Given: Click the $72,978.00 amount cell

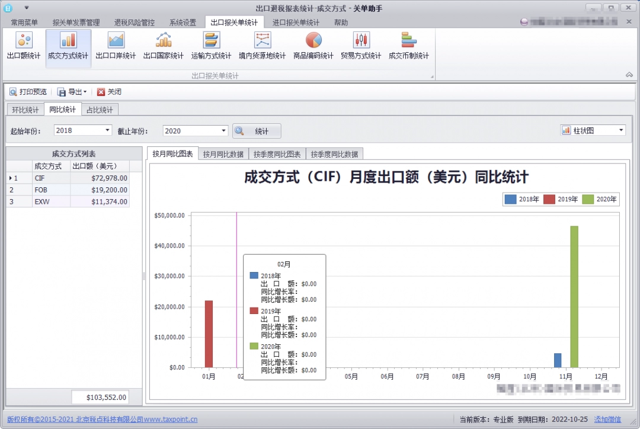Looking at the screenshot, I should click(100, 178).
